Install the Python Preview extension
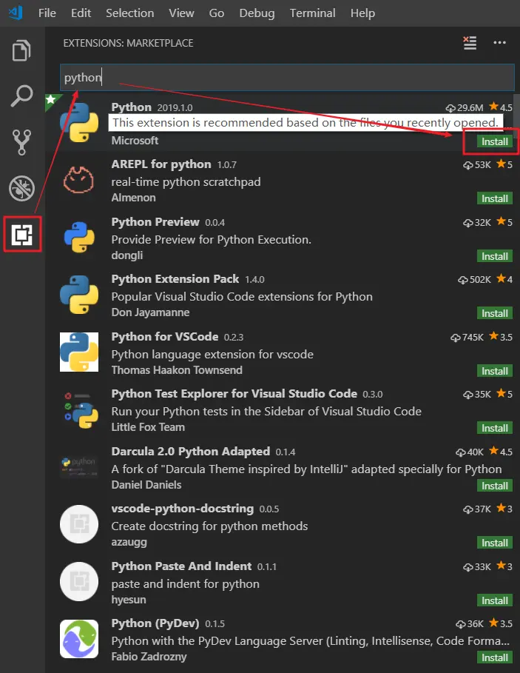The width and height of the screenshot is (520, 673). [x=494, y=256]
